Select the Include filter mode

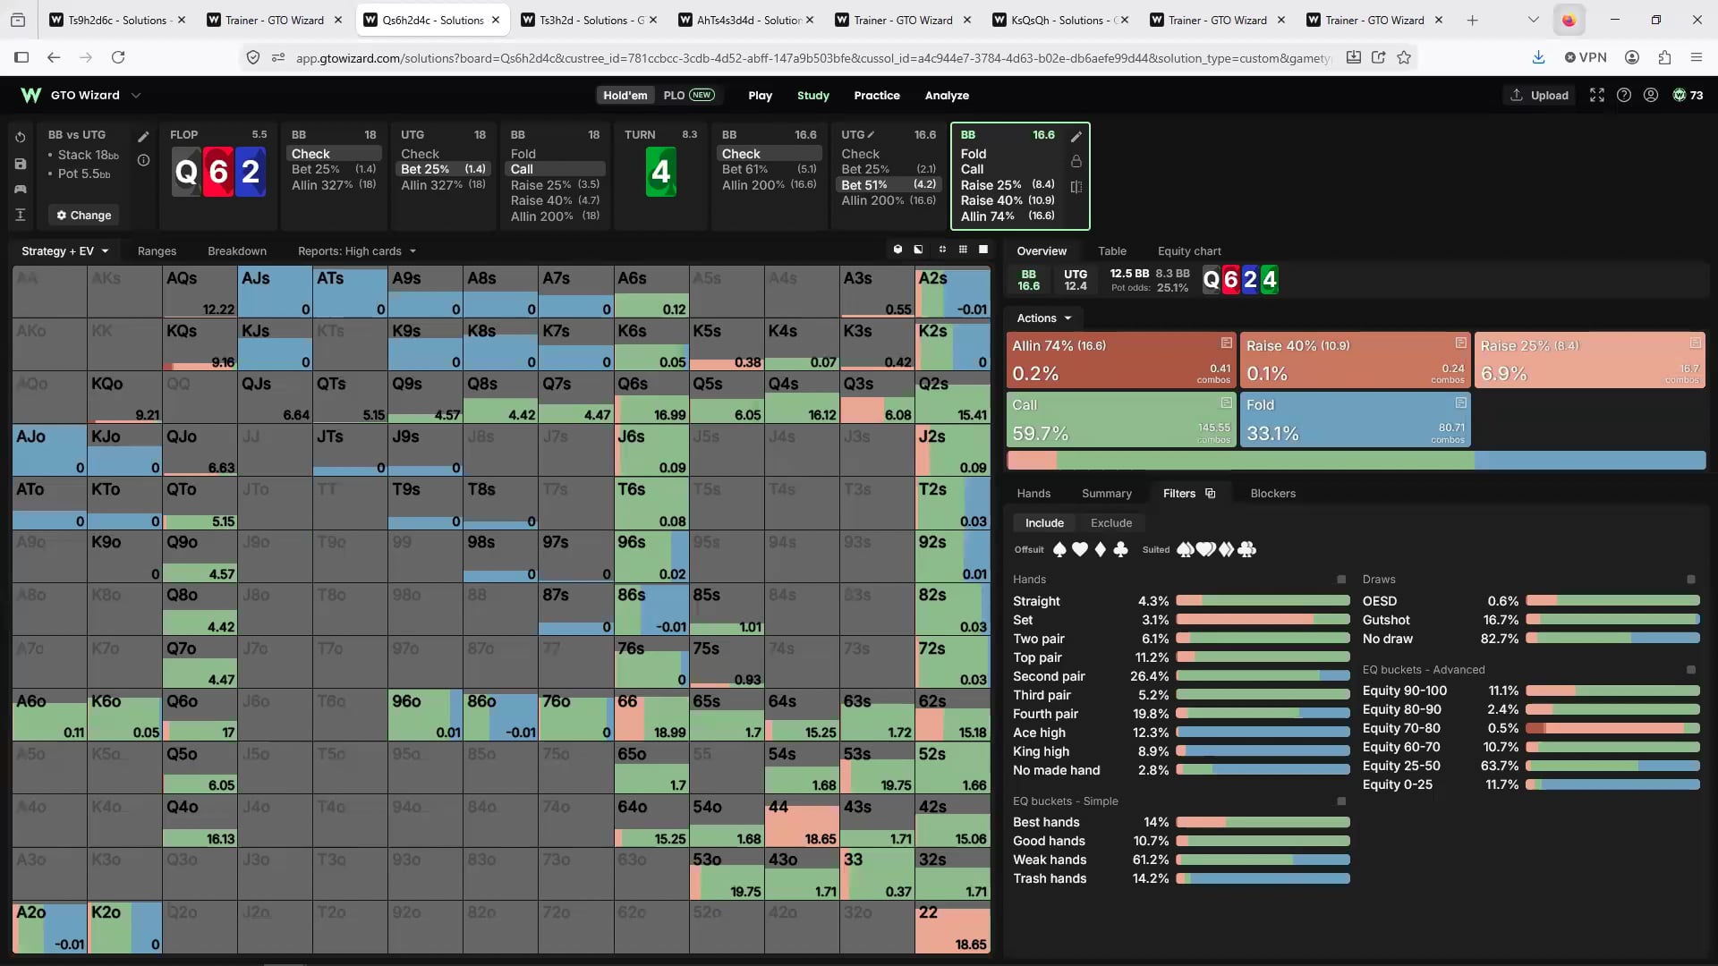pyautogui.click(x=1044, y=522)
